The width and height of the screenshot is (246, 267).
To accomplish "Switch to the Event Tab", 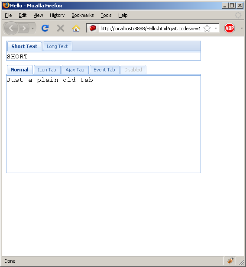I will [x=104, y=70].
